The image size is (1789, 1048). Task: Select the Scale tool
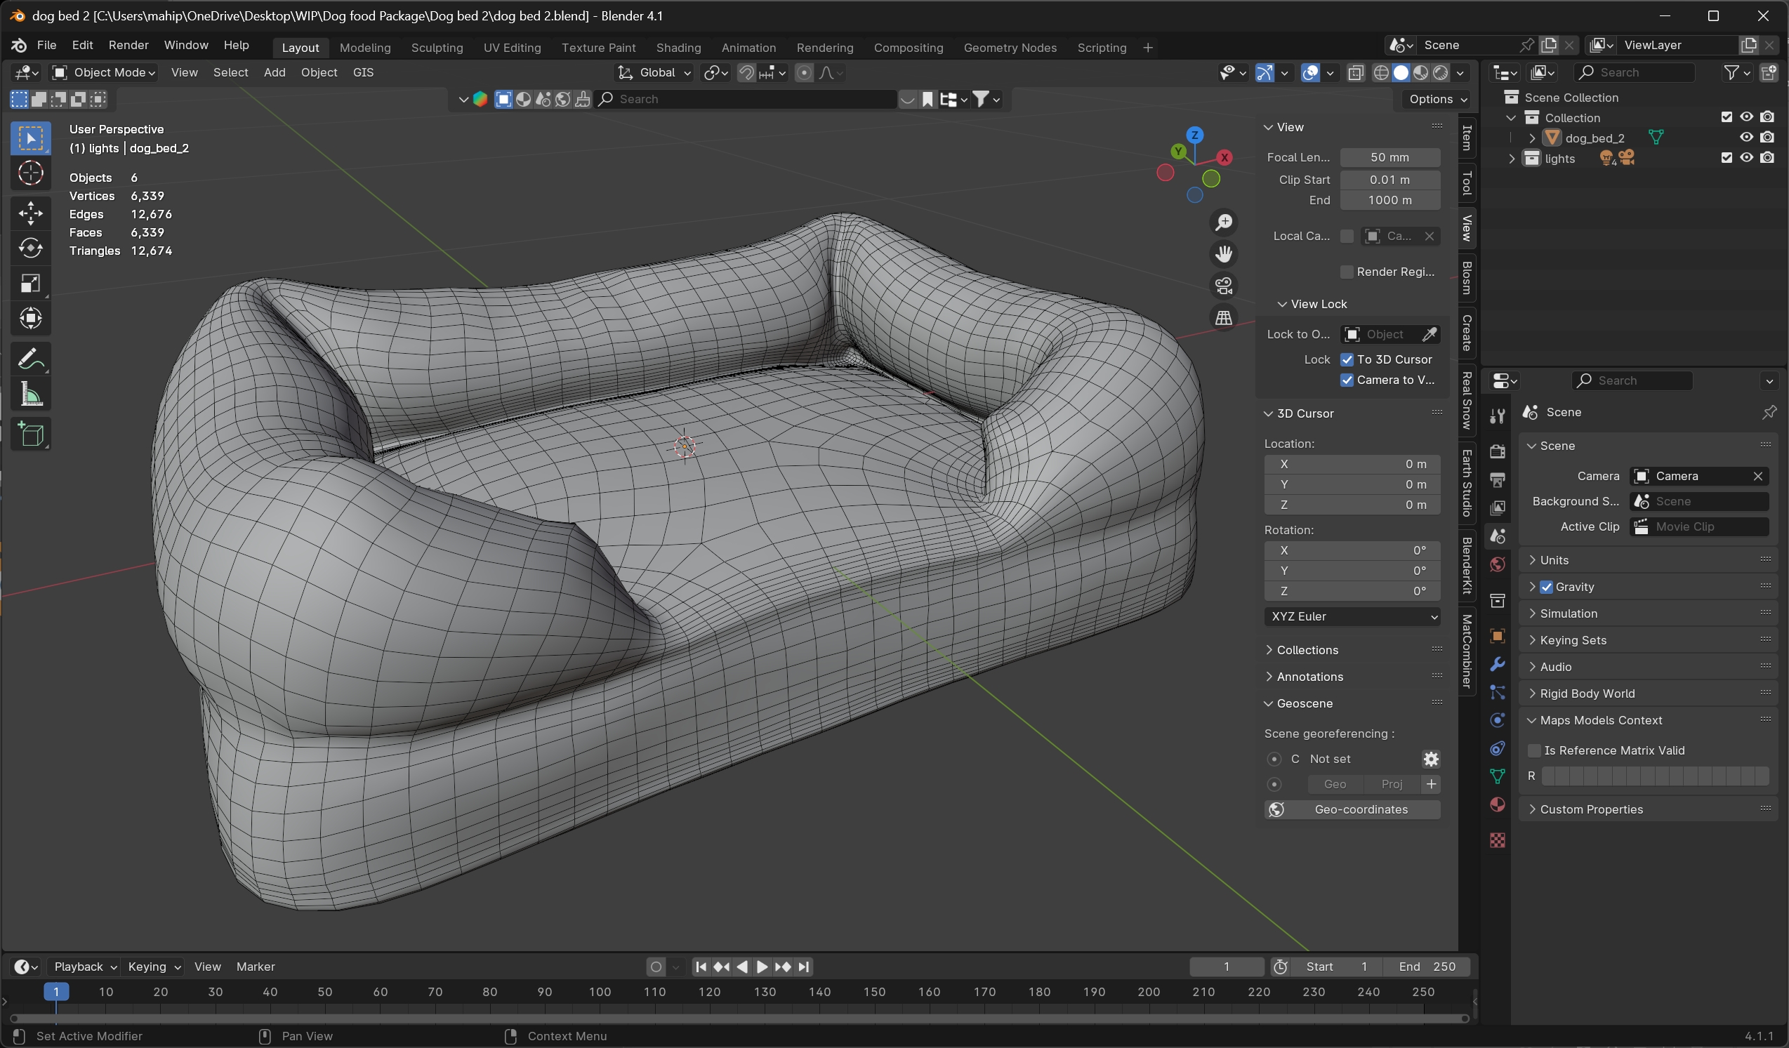pyautogui.click(x=30, y=283)
